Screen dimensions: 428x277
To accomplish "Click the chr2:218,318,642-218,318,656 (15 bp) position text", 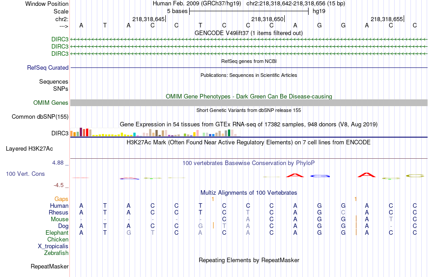I will (x=296, y=4).
